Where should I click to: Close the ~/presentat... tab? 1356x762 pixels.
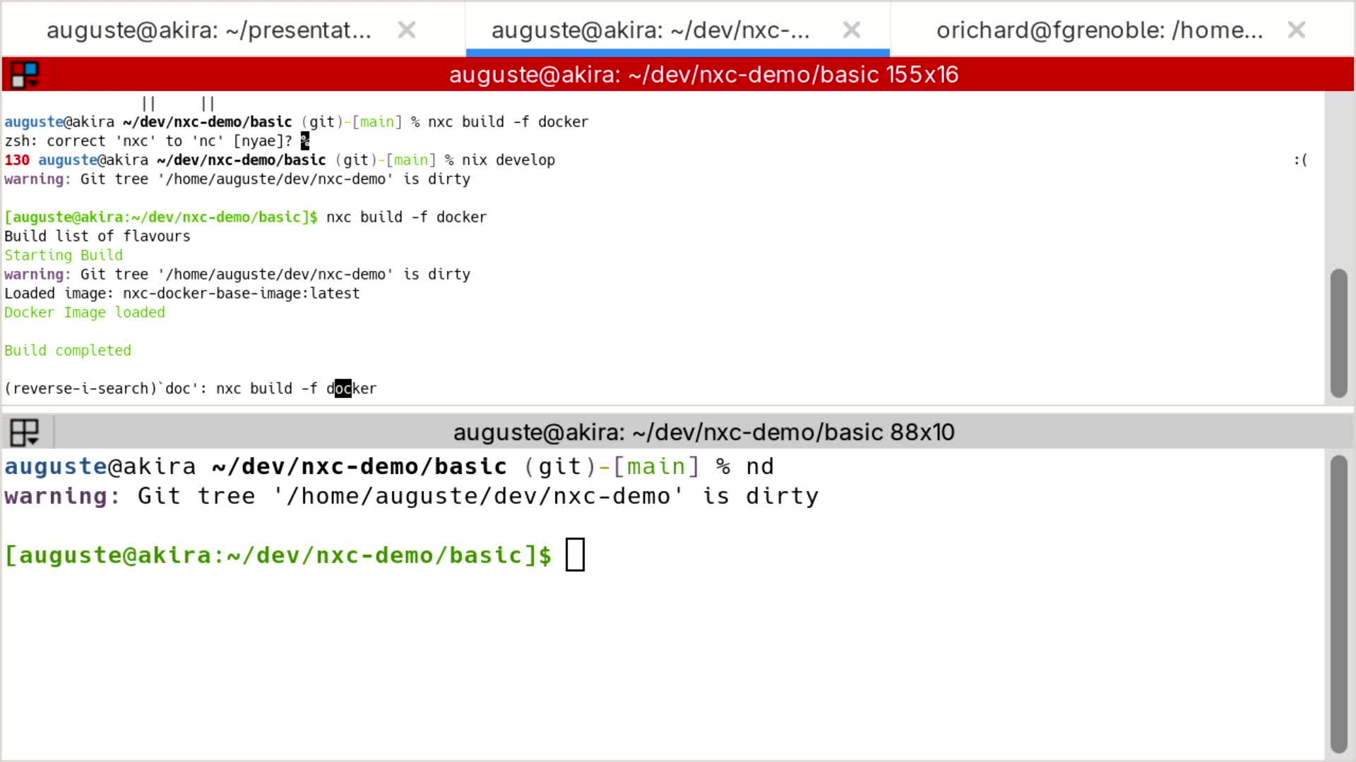(x=407, y=30)
